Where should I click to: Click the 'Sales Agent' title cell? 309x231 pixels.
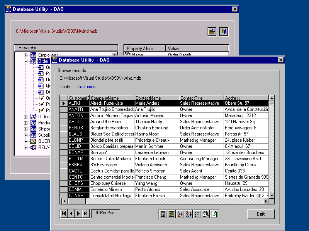(x=201, y=171)
